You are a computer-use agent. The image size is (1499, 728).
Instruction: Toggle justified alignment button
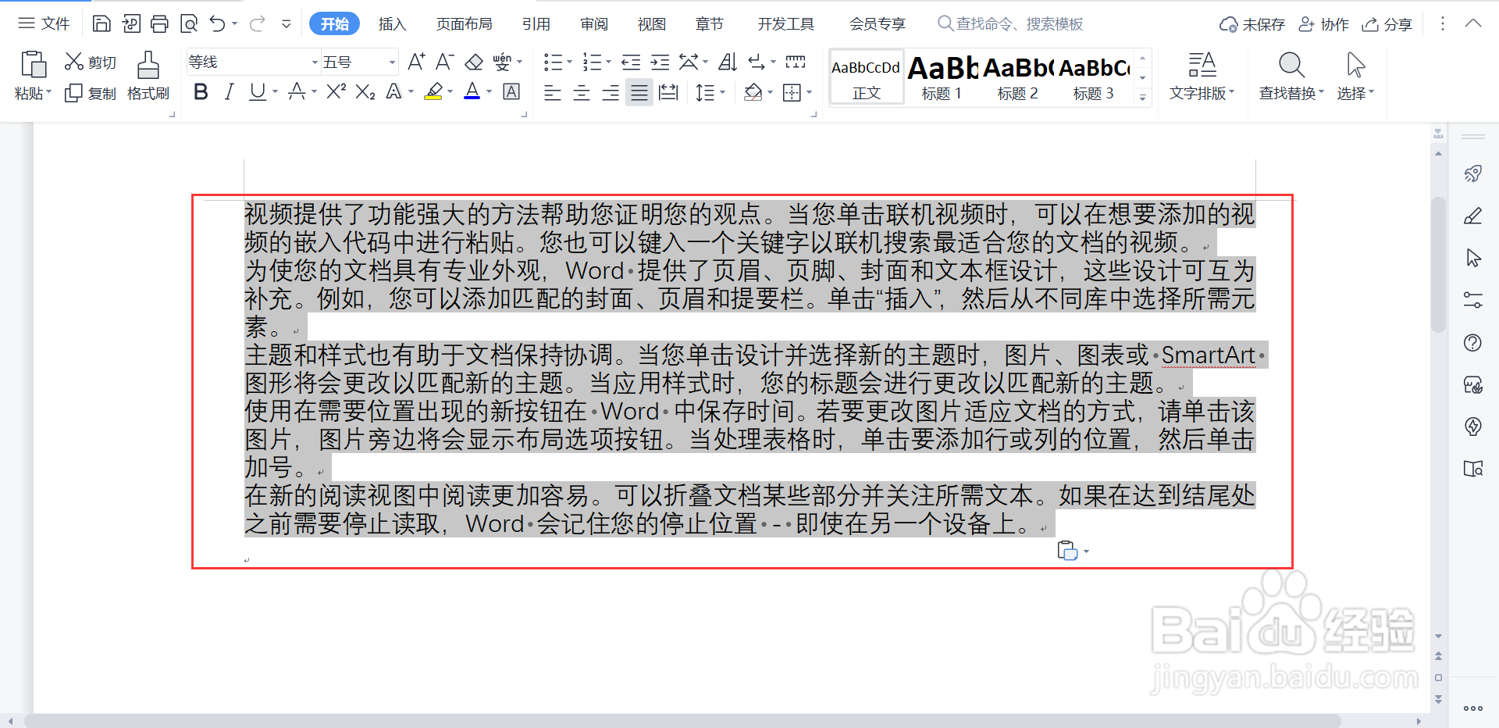point(639,94)
